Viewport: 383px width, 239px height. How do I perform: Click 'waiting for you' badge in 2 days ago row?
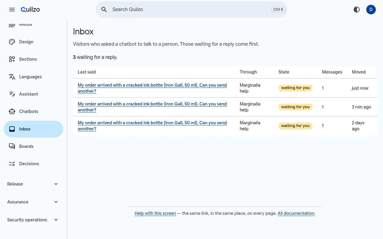pyautogui.click(x=295, y=126)
